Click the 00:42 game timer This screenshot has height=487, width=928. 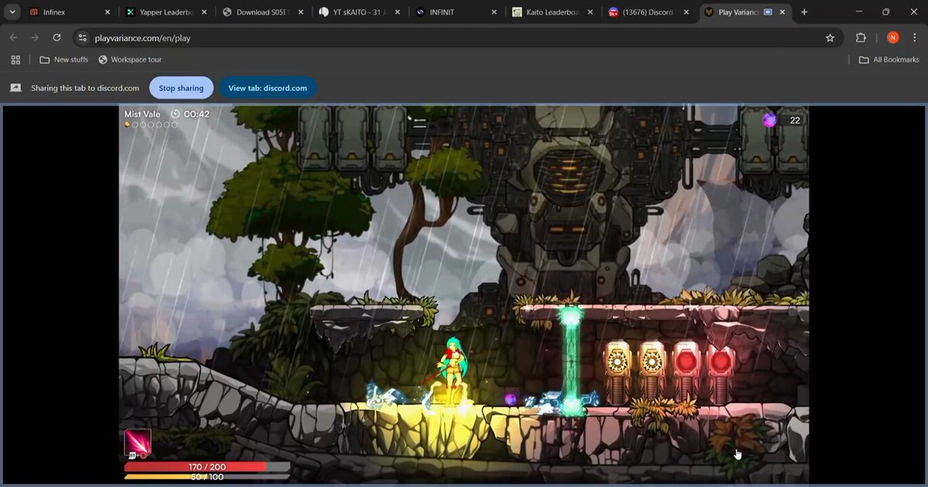click(196, 114)
